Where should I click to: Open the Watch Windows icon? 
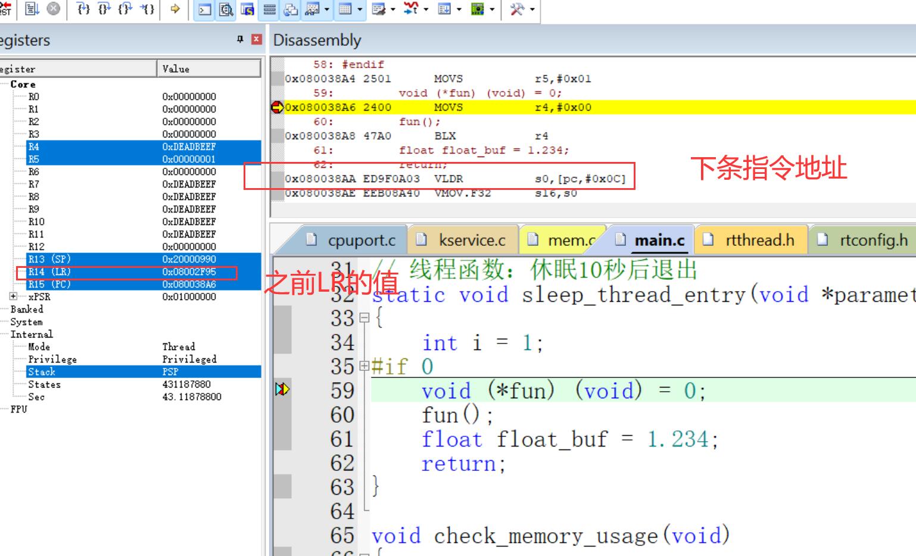point(312,10)
